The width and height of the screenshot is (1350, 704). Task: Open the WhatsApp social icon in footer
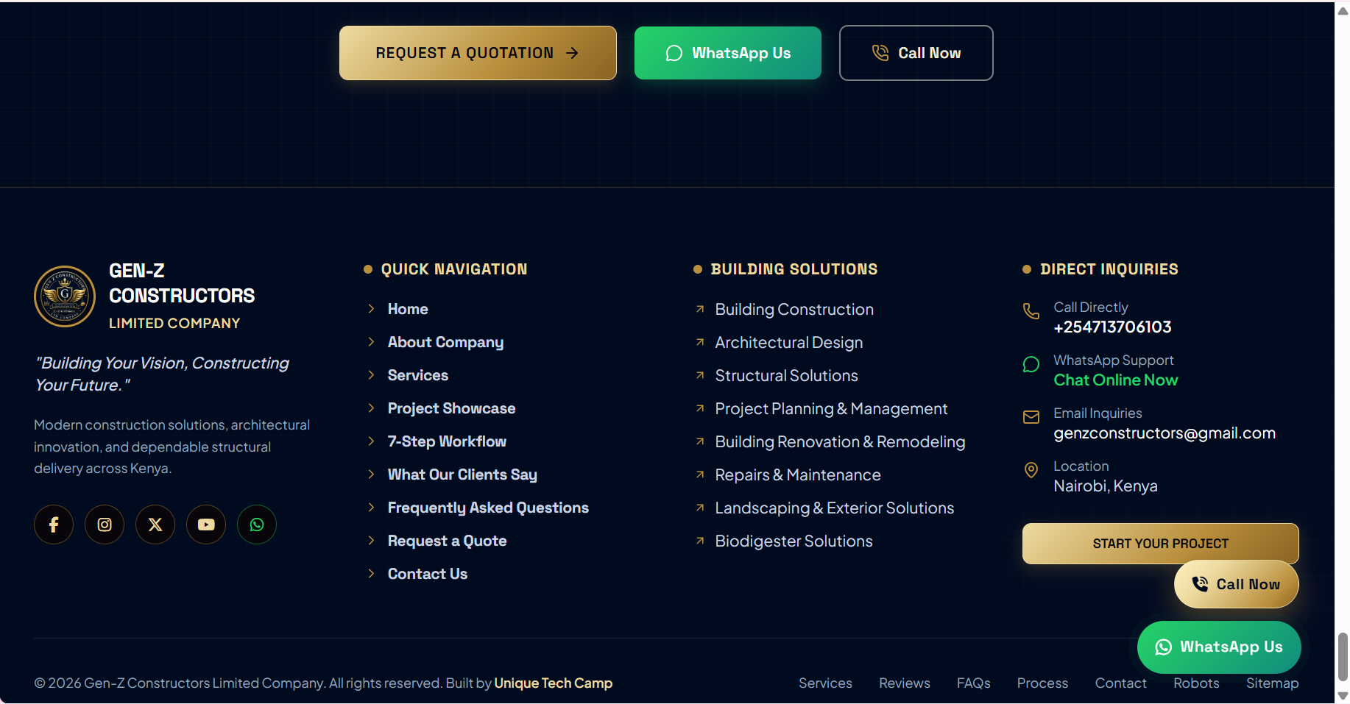(x=257, y=525)
